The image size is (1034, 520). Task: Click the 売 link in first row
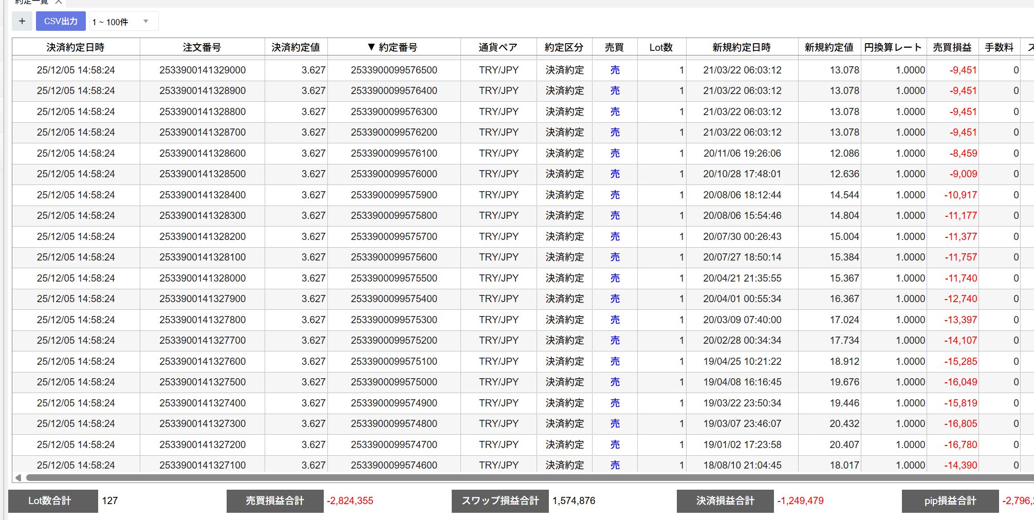tap(615, 70)
